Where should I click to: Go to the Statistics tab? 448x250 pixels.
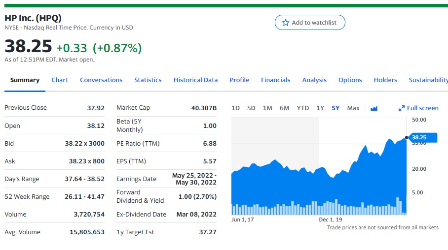(x=148, y=80)
